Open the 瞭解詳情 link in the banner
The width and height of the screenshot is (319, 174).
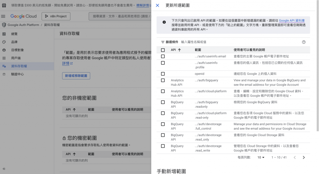(x=143, y=5)
